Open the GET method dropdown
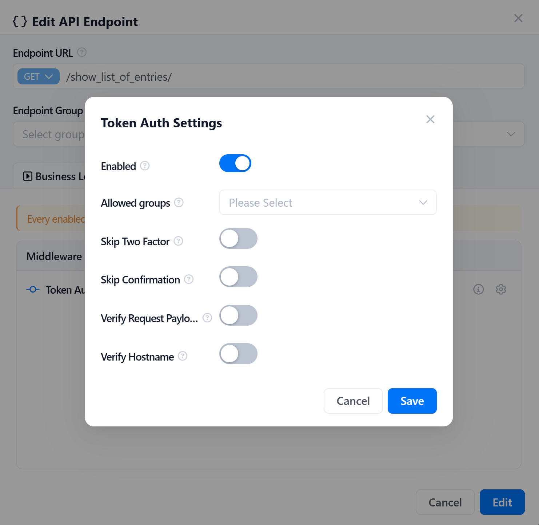The width and height of the screenshot is (539, 525). pos(39,76)
